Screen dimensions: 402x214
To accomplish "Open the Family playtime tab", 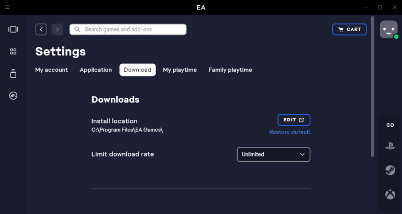I will coord(230,70).
